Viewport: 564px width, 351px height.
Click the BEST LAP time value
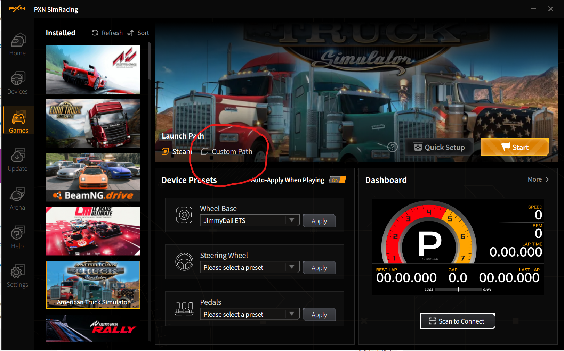[406, 278]
